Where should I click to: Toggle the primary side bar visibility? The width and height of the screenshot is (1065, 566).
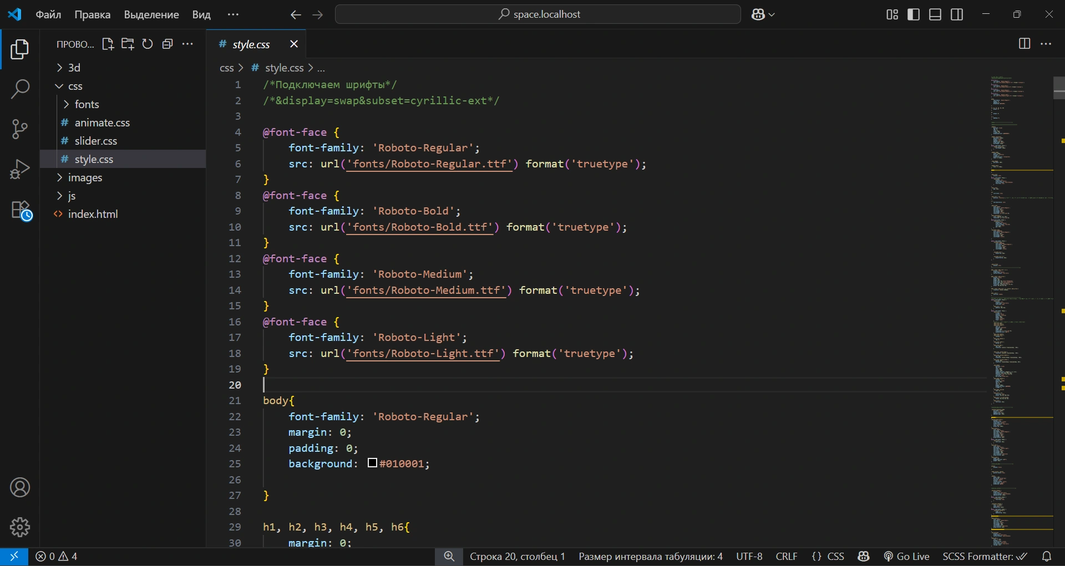[914, 14]
